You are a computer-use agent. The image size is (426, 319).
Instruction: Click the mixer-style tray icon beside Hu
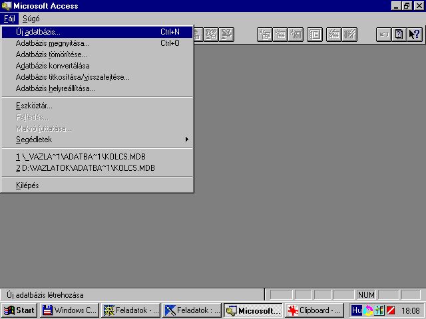tap(379, 310)
